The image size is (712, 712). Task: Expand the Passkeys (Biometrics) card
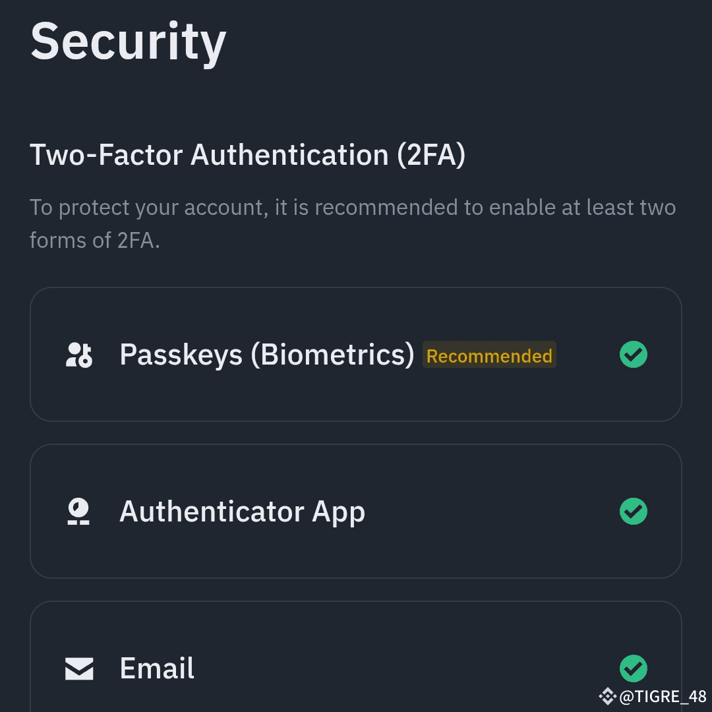(x=356, y=354)
